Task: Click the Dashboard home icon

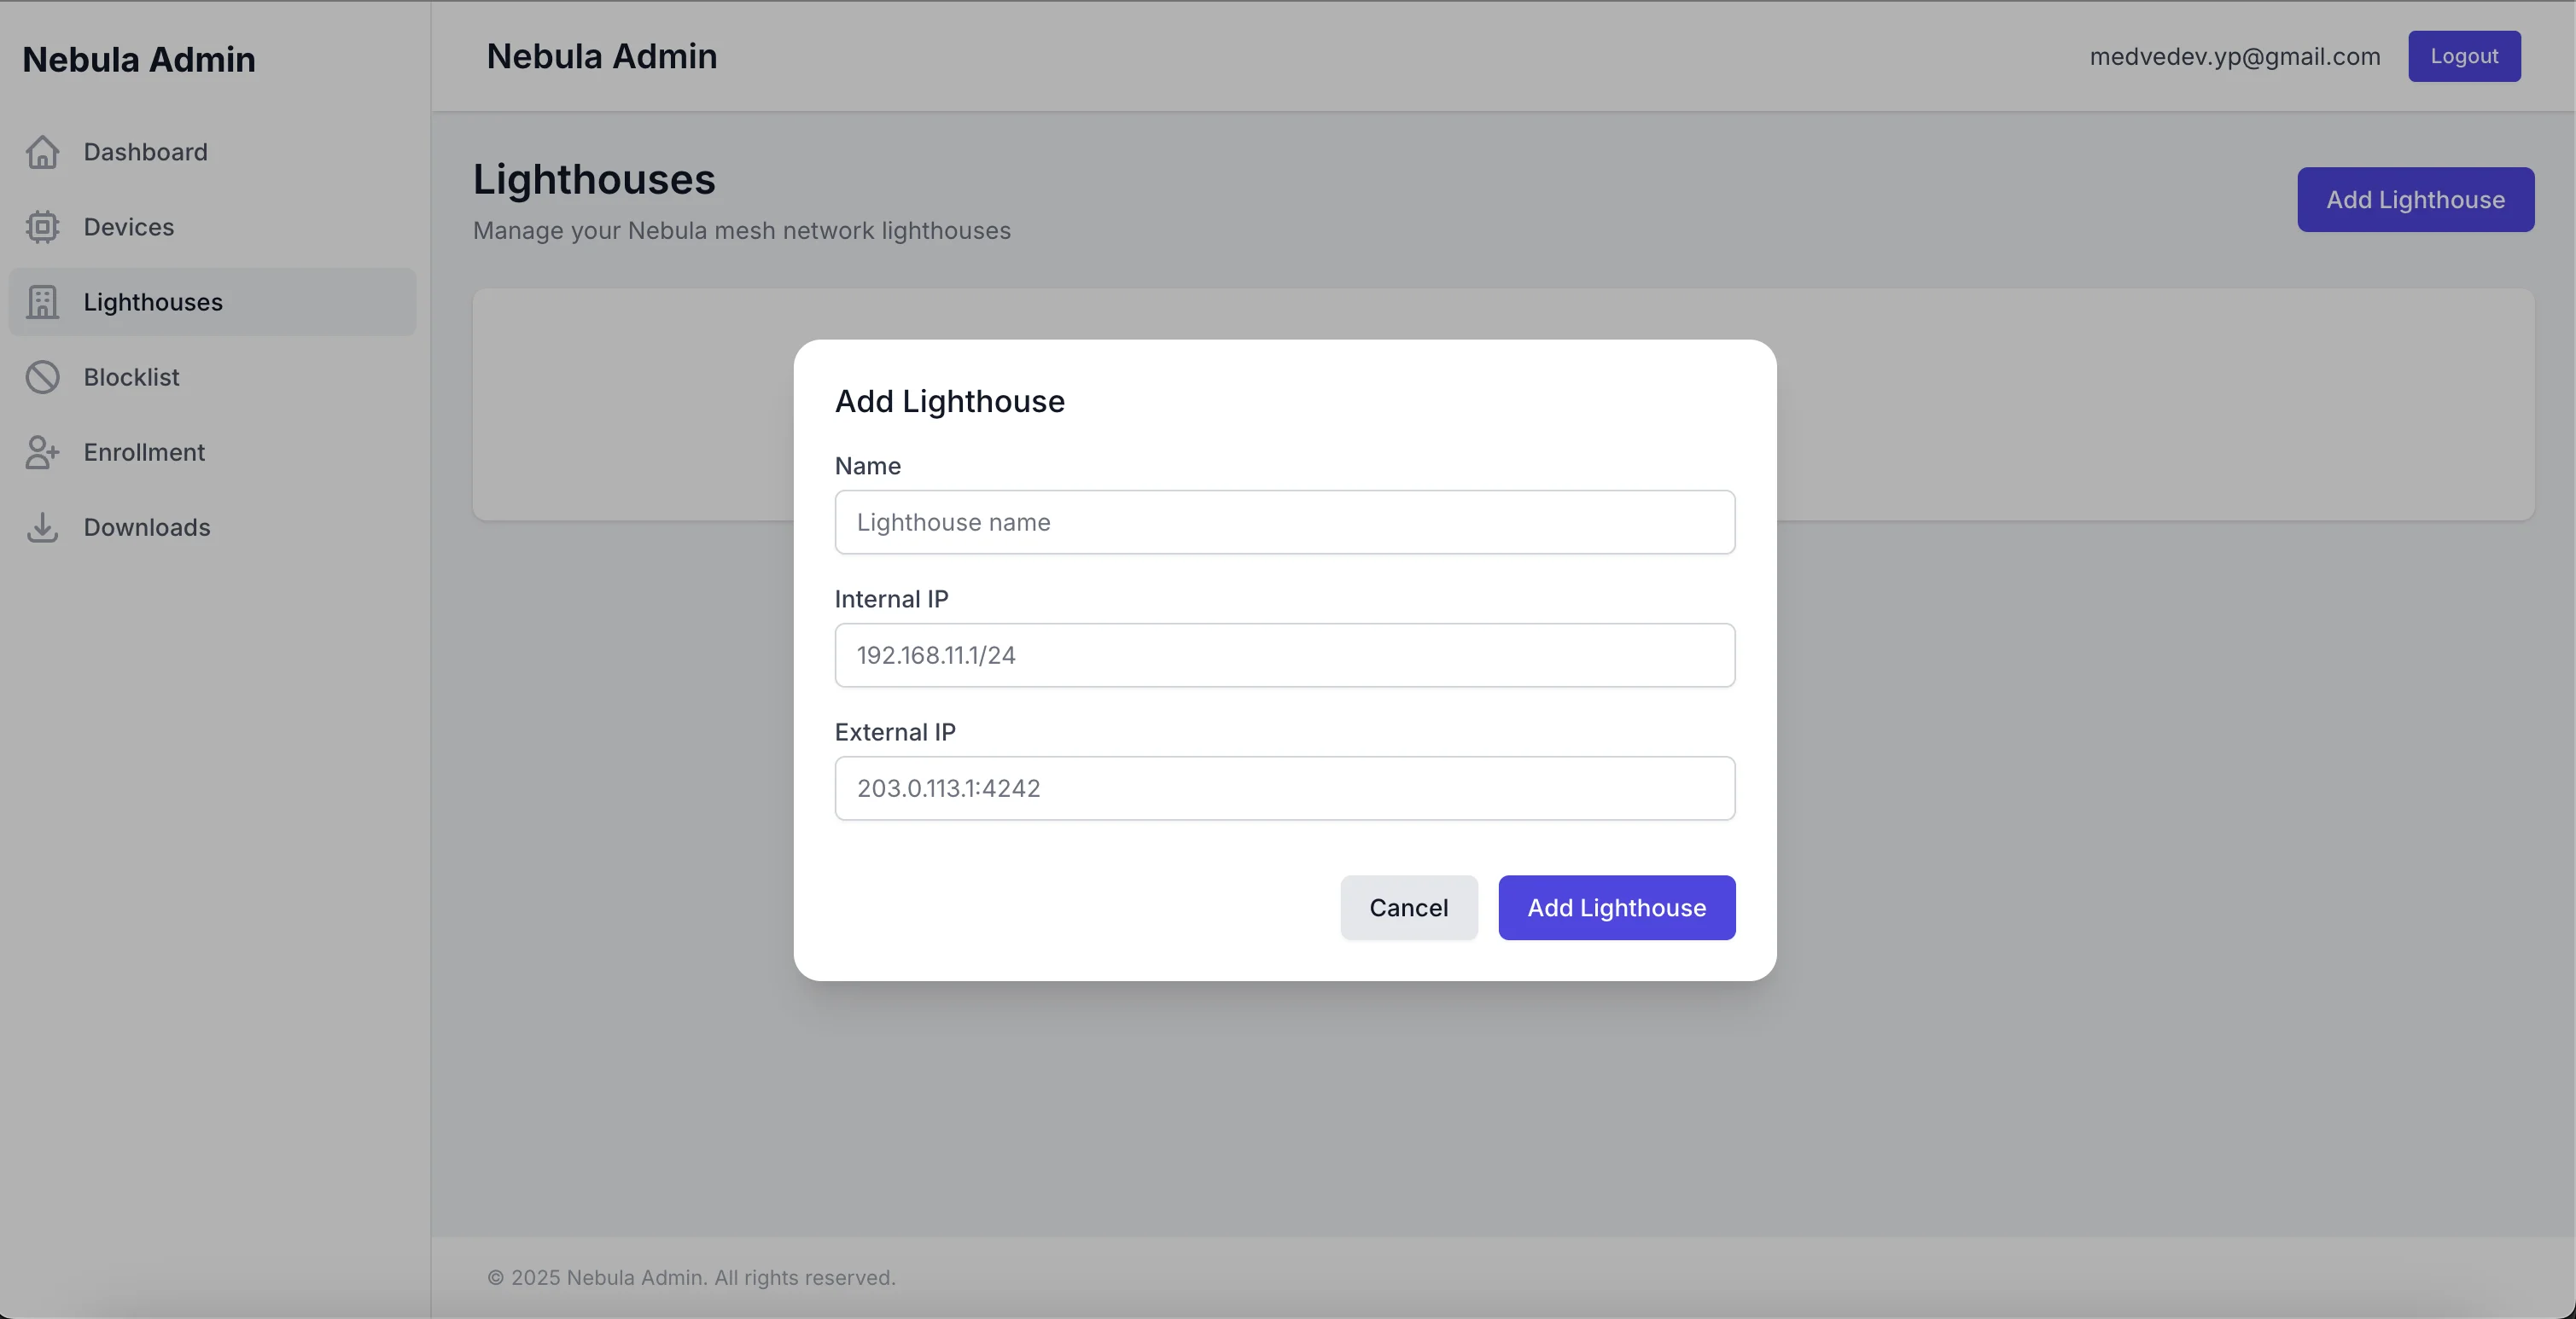Action: [x=42, y=152]
